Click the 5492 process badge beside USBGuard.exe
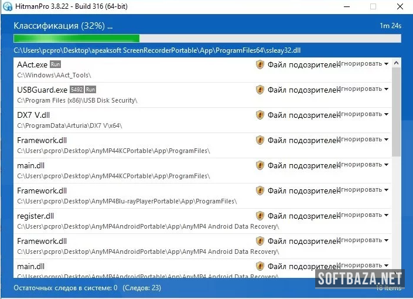The image size is (413, 299). point(76,90)
